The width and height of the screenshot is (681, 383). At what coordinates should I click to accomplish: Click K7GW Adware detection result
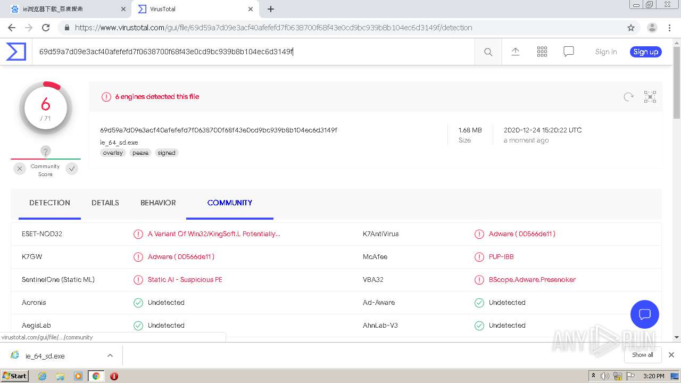coord(181,256)
